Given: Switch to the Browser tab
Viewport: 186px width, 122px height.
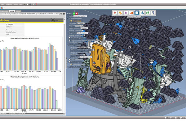Looking at the screenshot, I should 12,11.
